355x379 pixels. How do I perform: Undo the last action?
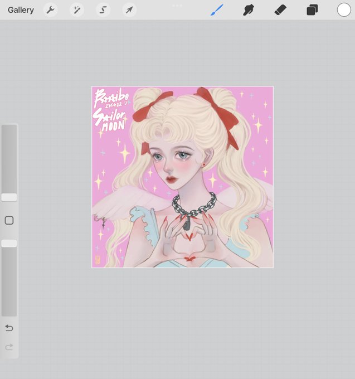(9, 328)
